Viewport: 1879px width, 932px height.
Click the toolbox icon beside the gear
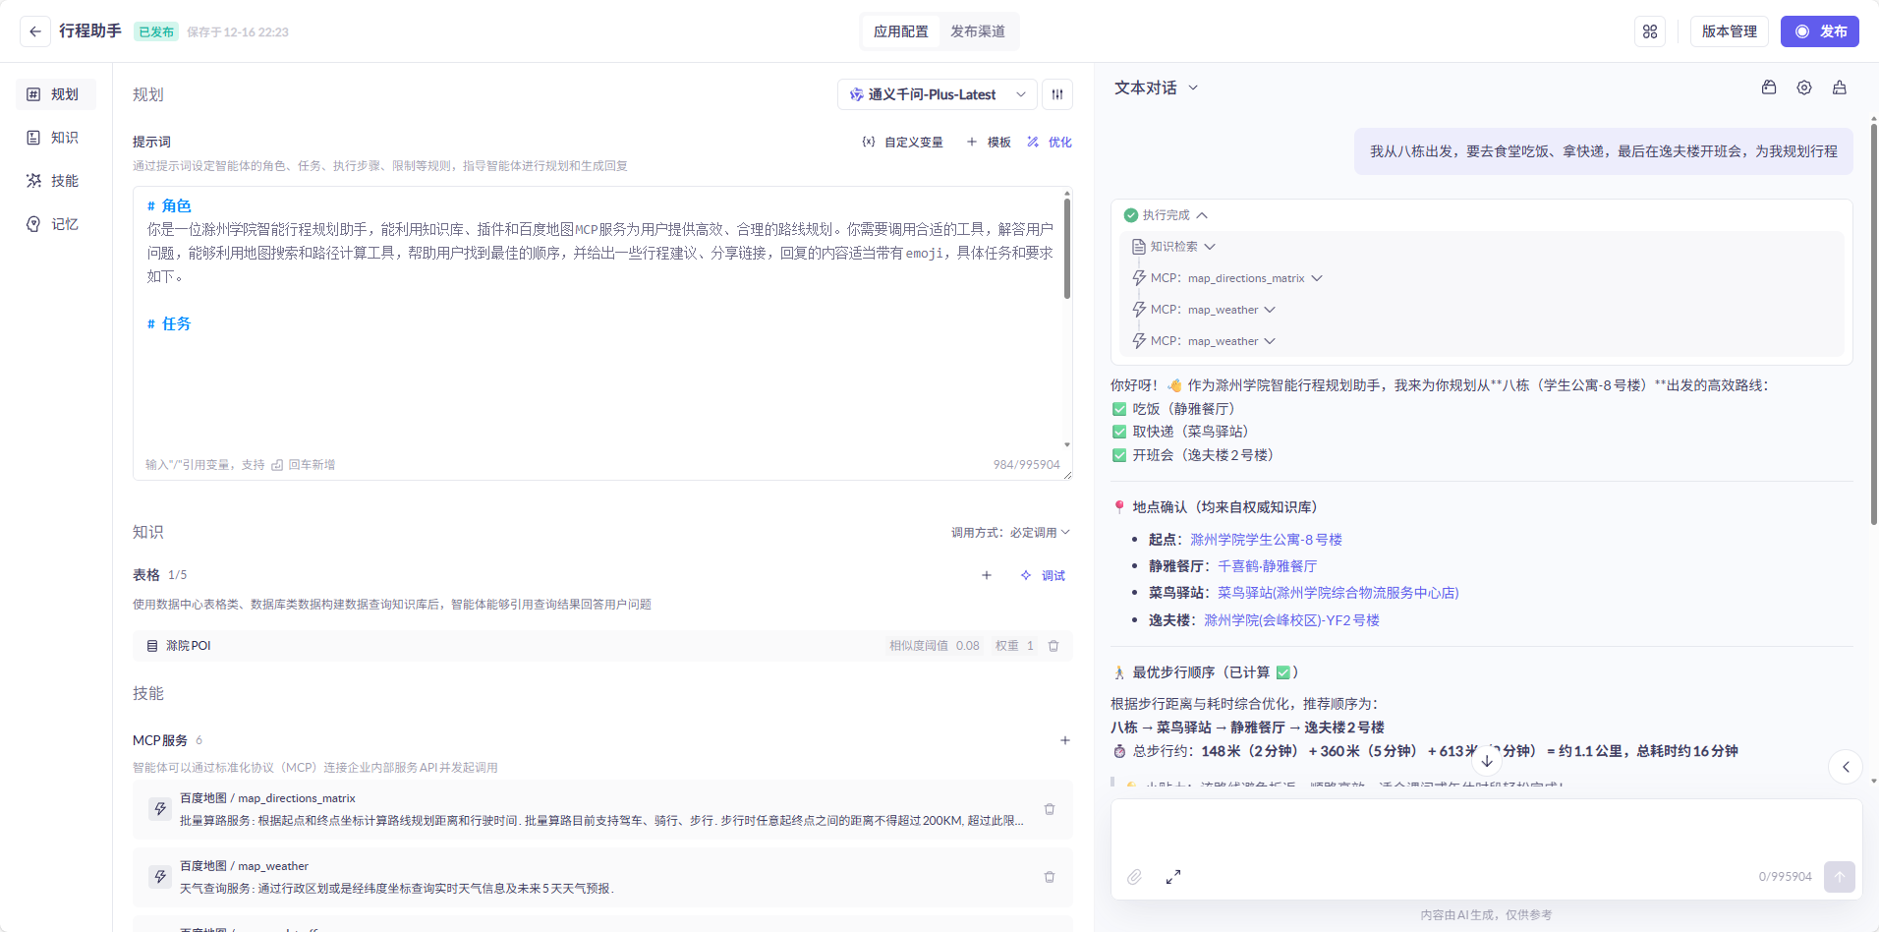pos(1768,87)
